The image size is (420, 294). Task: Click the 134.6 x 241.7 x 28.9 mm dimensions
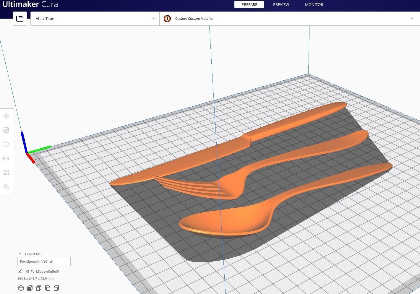[x=35, y=279]
